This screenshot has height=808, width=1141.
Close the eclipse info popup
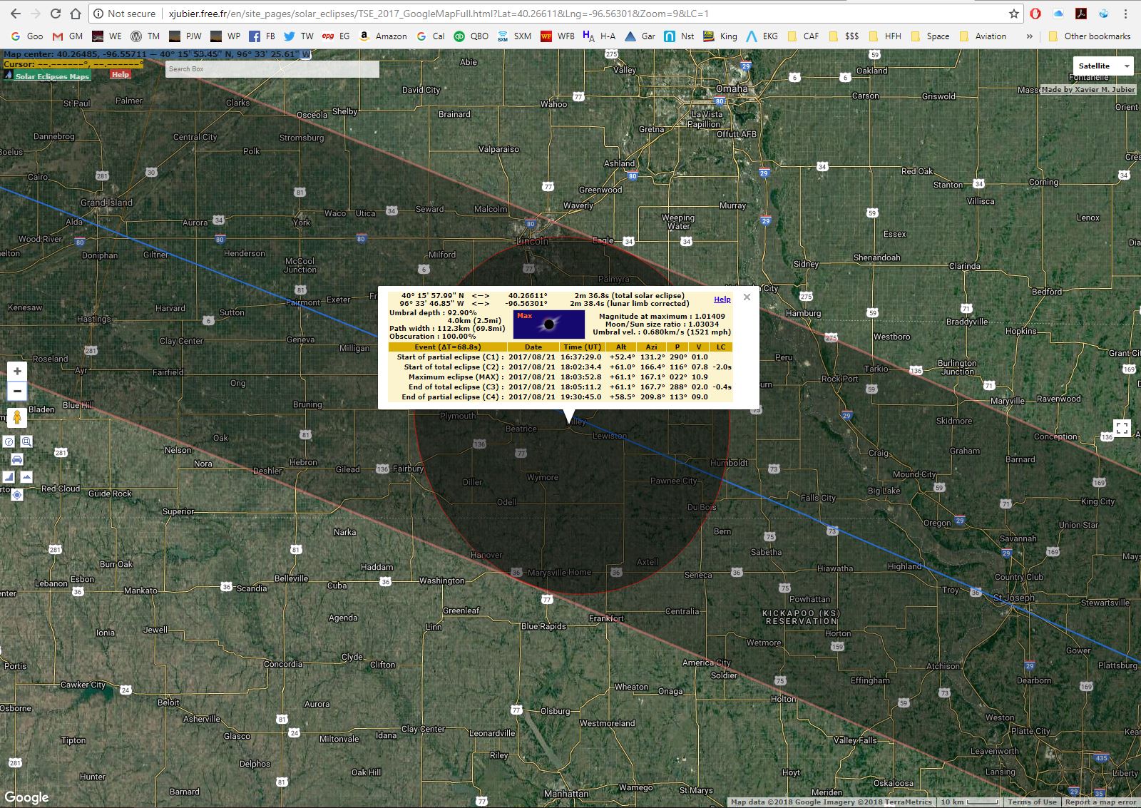(747, 297)
